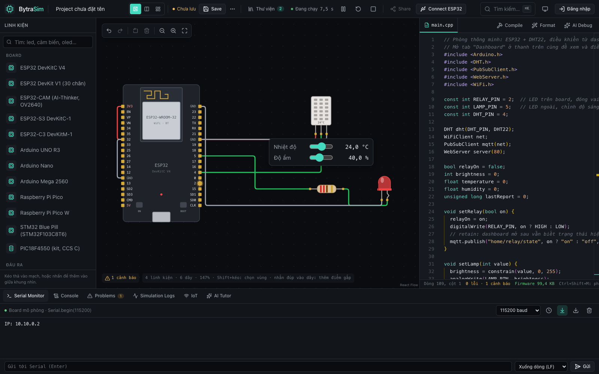The width and height of the screenshot is (599, 374).
Task: Delete selected component with trash icon
Action: pyautogui.click(x=147, y=31)
